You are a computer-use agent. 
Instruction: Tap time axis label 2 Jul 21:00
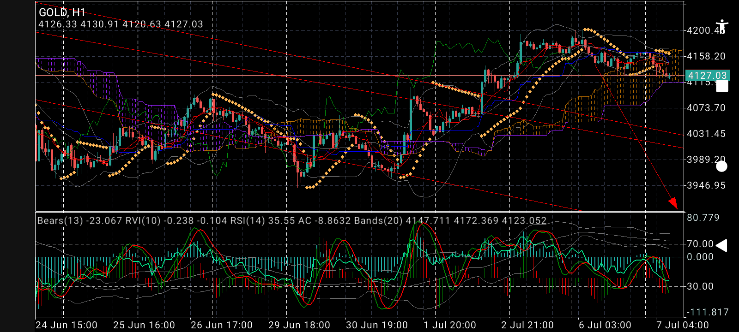coord(527,325)
